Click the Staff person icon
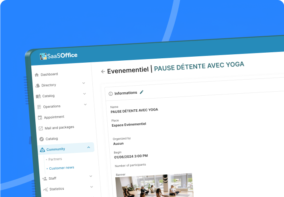The width and height of the screenshot is (284, 197). (44, 179)
